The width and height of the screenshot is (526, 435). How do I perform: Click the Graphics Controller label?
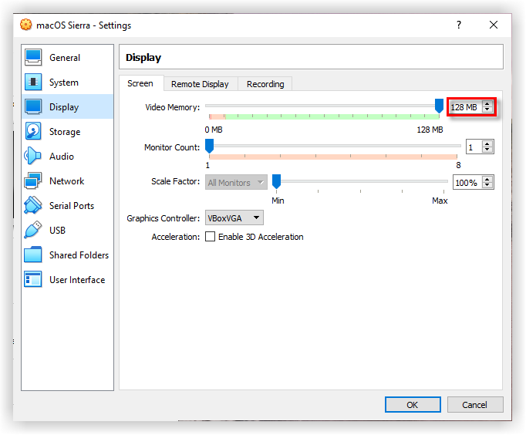click(163, 218)
